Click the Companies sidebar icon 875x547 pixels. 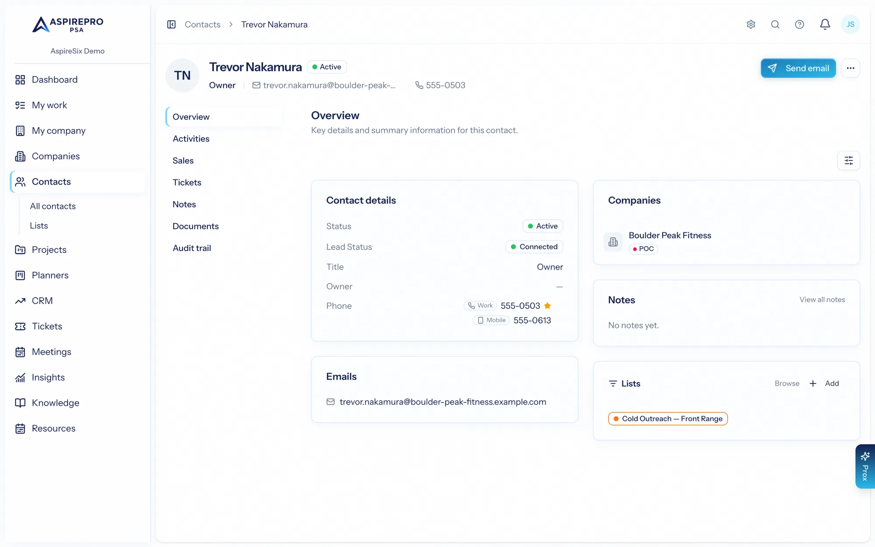[x=20, y=156]
